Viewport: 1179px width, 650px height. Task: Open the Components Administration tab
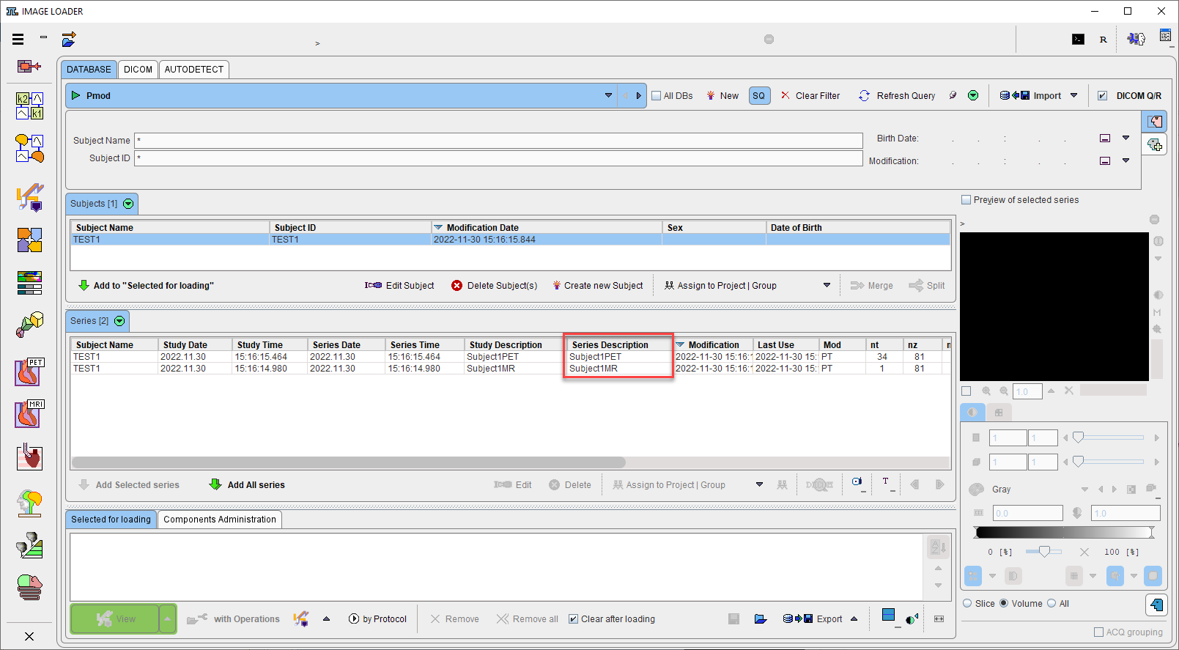[x=220, y=520]
